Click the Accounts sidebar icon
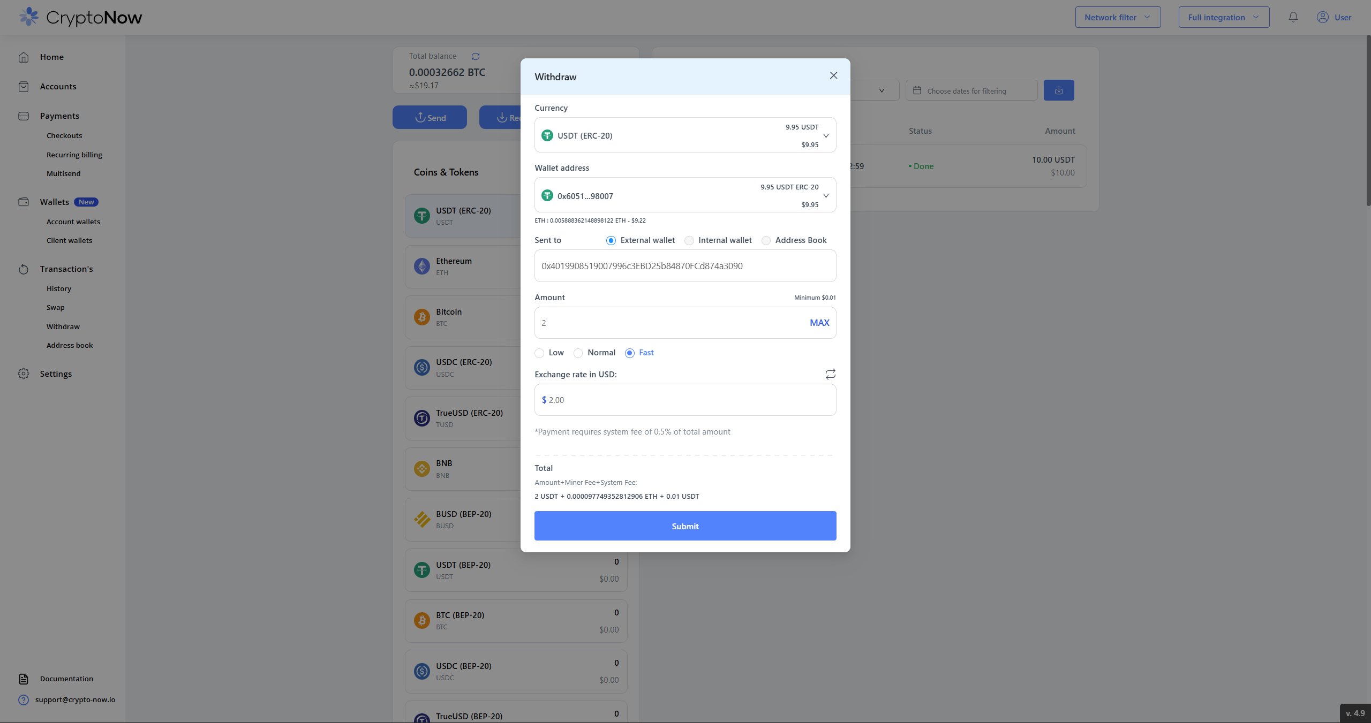The width and height of the screenshot is (1371, 723). tap(24, 87)
